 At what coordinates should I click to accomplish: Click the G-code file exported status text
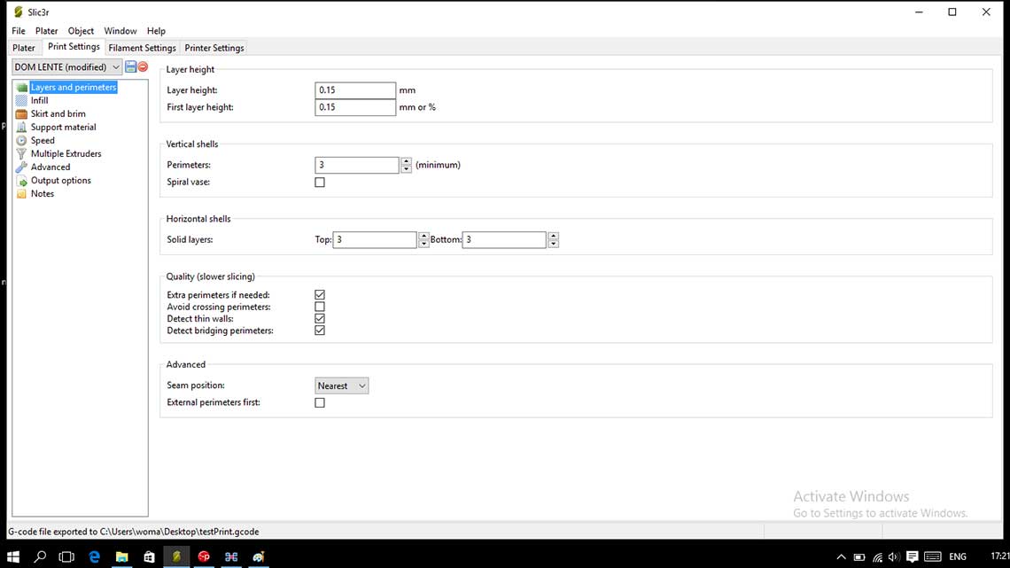133,532
